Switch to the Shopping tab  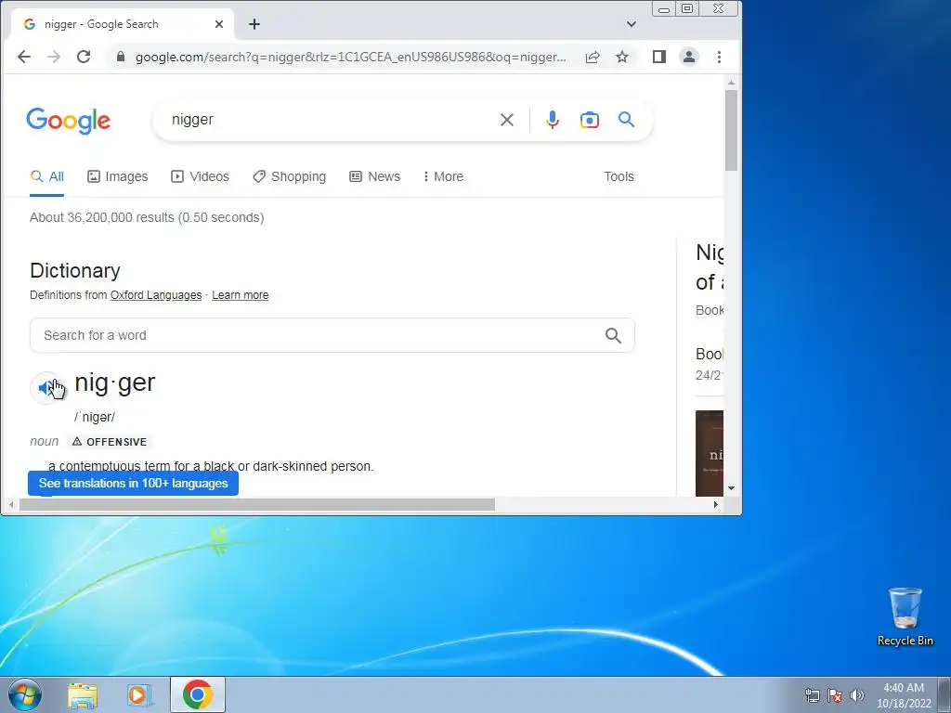290,176
